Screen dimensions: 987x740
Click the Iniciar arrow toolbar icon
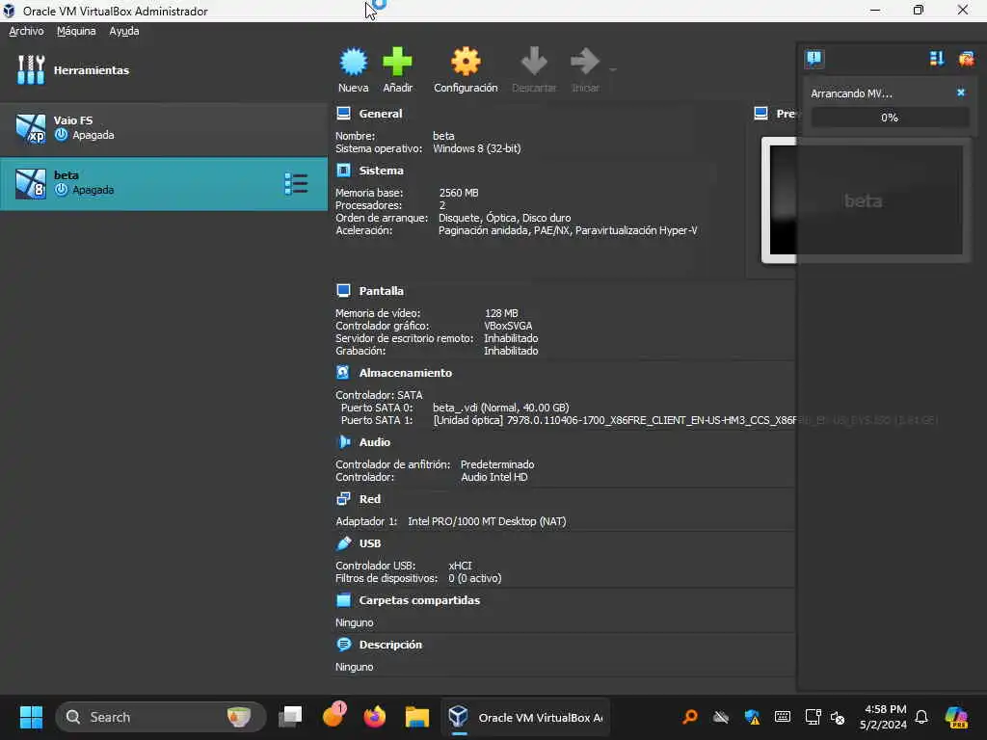[585, 62]
